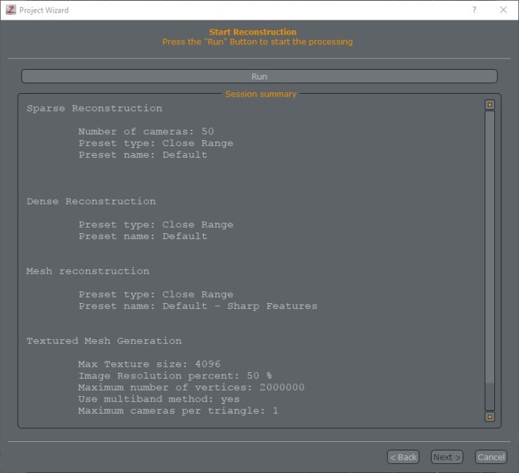Click the 'Number of cameras: 50' line
The image size is (519, 473).
point(145,131)
